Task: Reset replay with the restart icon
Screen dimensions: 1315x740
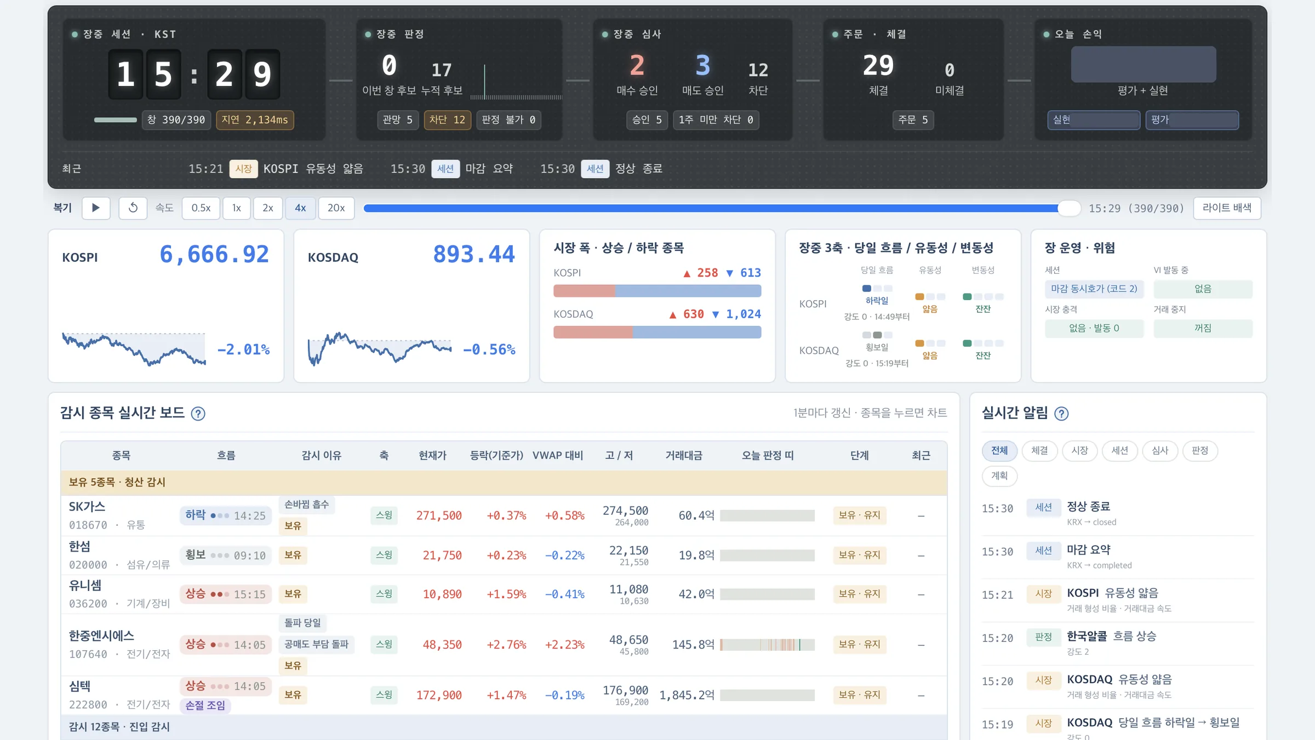Action: (133, 208)
